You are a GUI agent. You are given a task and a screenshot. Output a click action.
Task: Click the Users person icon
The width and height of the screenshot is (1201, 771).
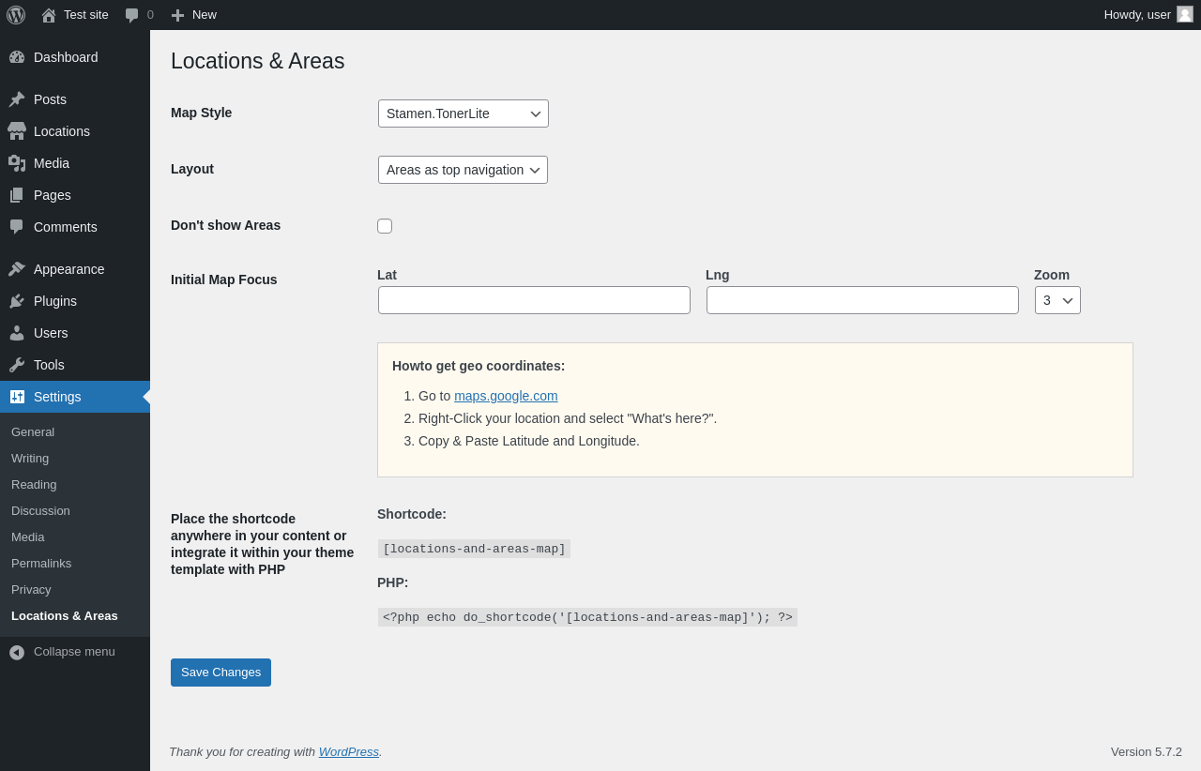pyautogui.click(x=17, y=333)
